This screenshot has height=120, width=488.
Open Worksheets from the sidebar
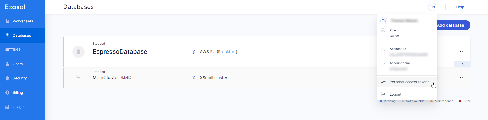tap(22, 21)
